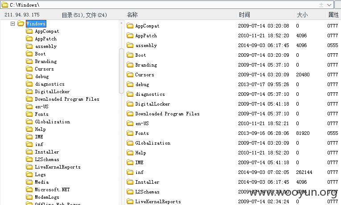Select inf name in the file list
341x205 pixels.
pyautogui.click(x=140, y=172)
